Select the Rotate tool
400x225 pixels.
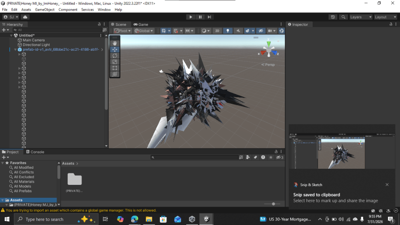tap(115, 56)
